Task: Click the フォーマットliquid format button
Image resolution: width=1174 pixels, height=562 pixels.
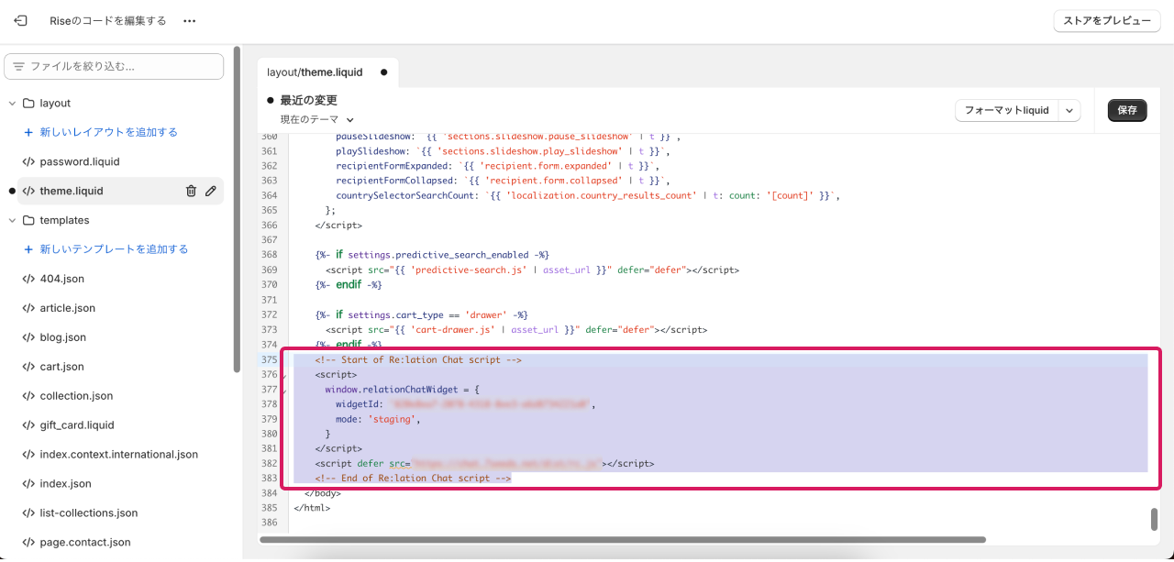Action: click(1006, 110)
